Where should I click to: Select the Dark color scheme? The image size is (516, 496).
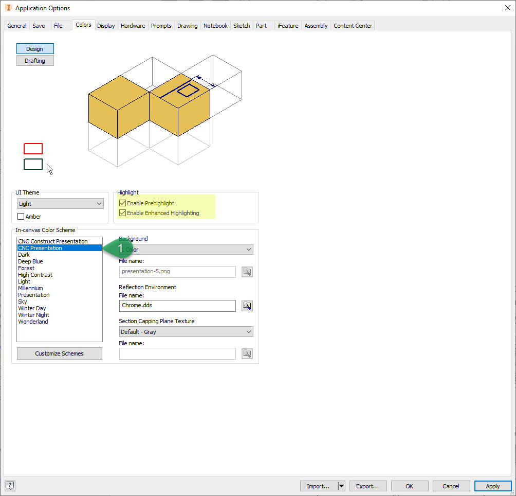(x=24, y=254)
